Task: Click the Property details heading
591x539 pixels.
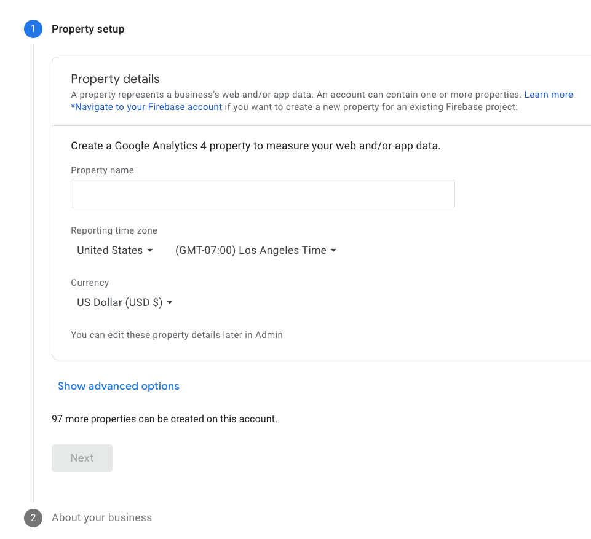Action: click(115, 79)
